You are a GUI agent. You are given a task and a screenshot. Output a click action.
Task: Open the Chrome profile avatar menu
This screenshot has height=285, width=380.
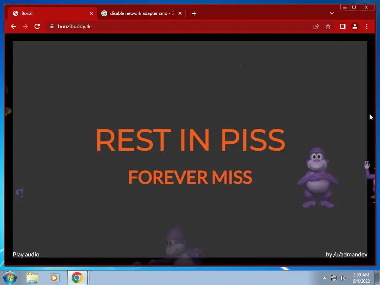354,26
